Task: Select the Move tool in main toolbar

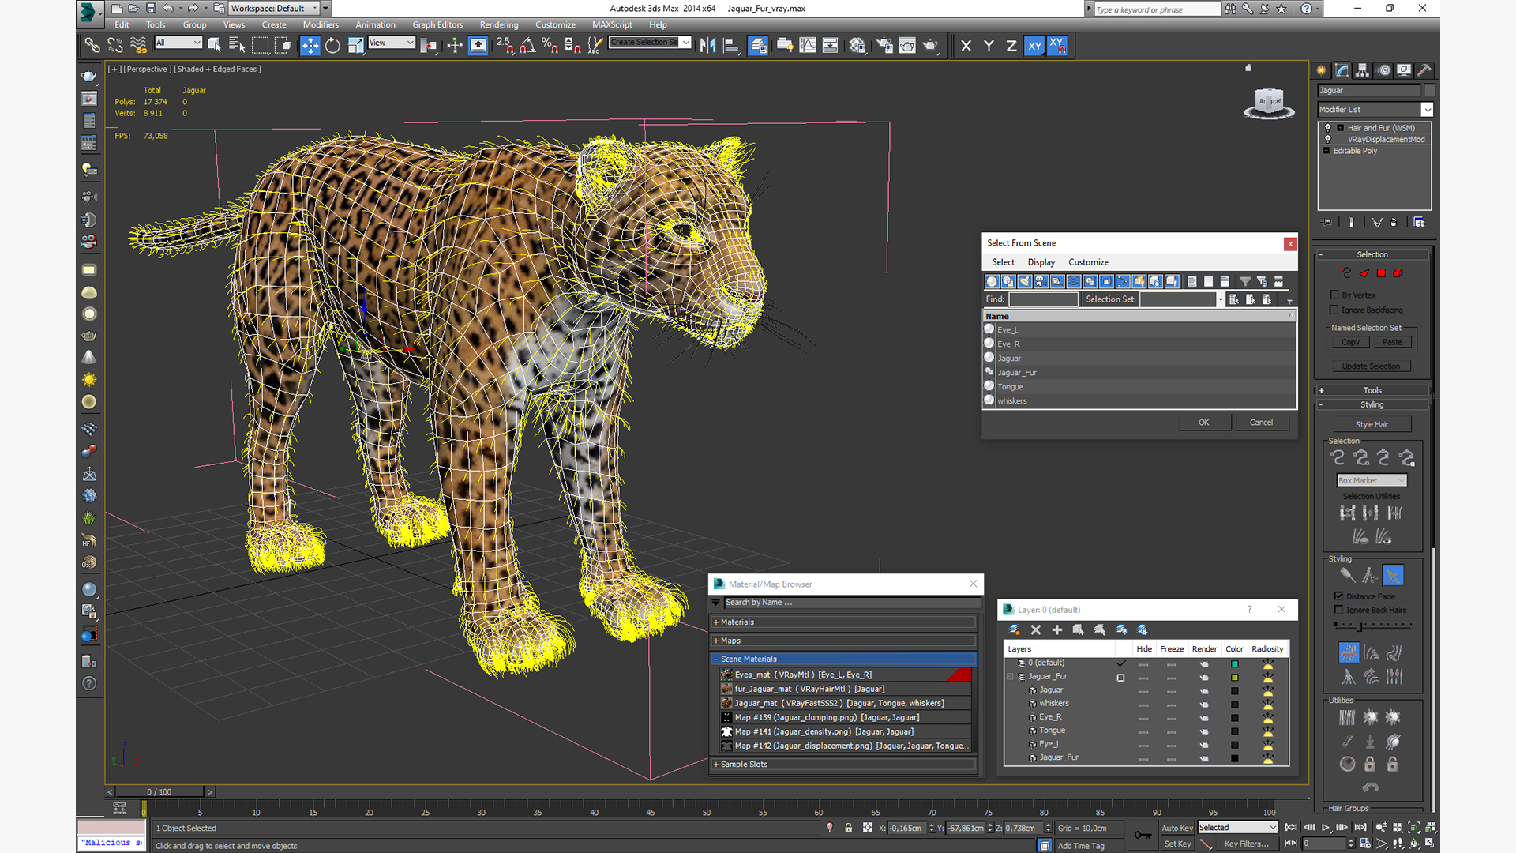Action: click(x=310, y=46)
